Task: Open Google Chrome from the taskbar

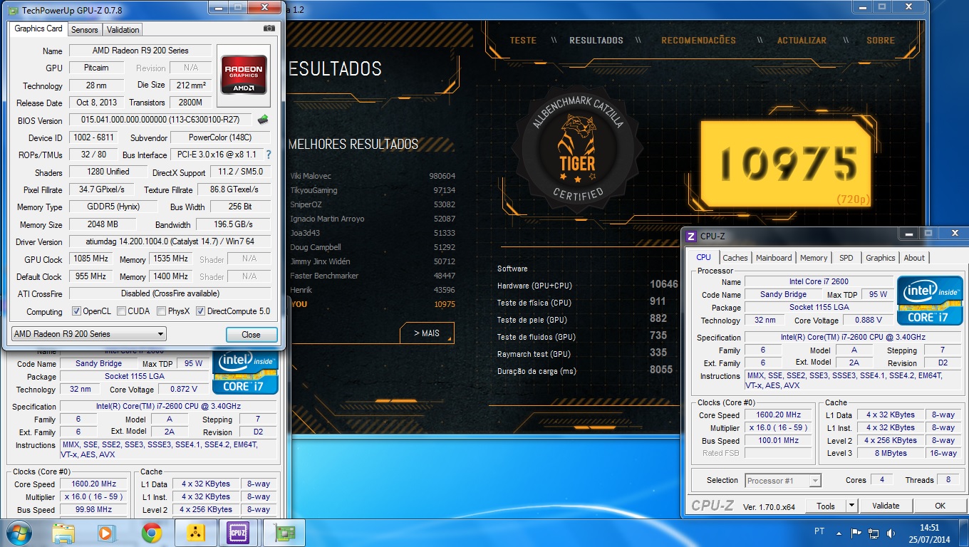Action: (x=150, y=532)
